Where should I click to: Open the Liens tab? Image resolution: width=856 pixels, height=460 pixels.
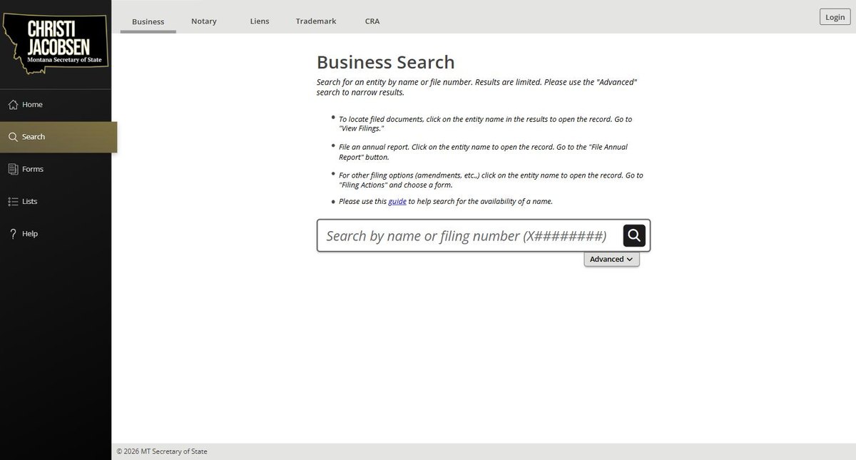pyautogui.click(x=260, y=21)
